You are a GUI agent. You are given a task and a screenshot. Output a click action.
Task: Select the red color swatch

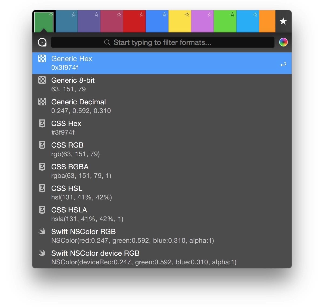[x=134, y=22]
